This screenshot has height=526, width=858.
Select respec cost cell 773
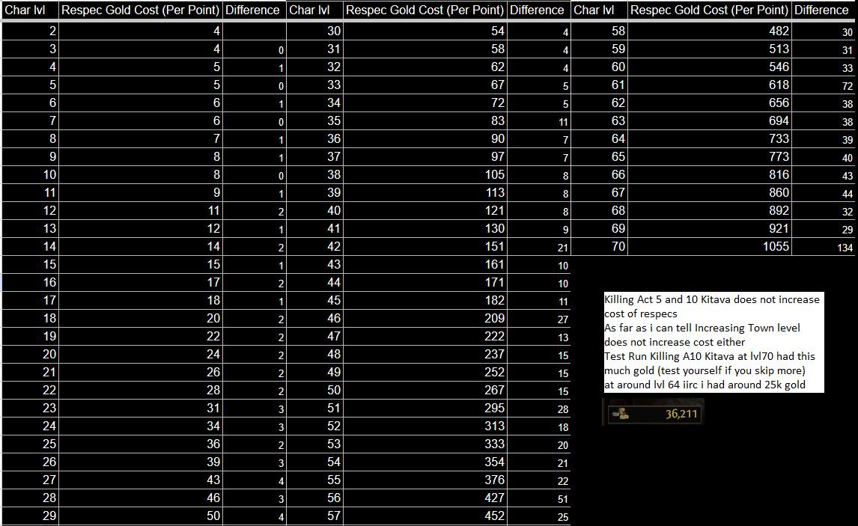pyautogui.click(x=710, y=156)
